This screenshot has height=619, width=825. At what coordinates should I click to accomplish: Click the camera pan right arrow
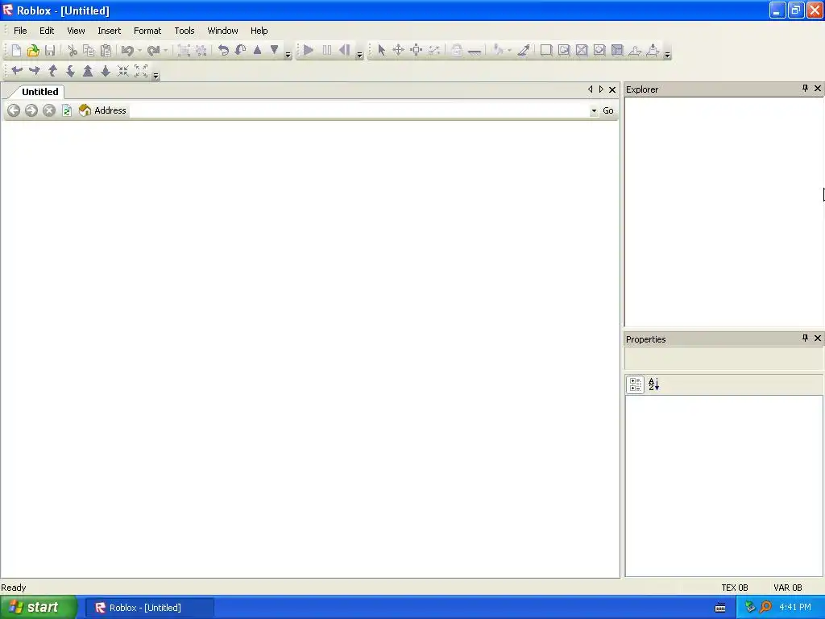coord(34,71)
